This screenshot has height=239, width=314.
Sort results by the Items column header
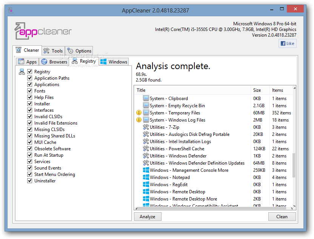coord(281,90)
